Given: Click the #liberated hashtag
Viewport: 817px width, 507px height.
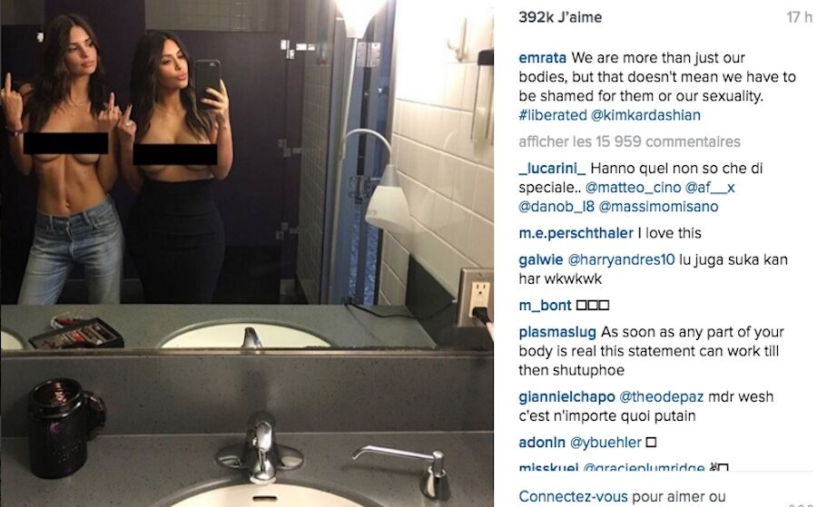Looking at the screenshot, I should (553, 115).
